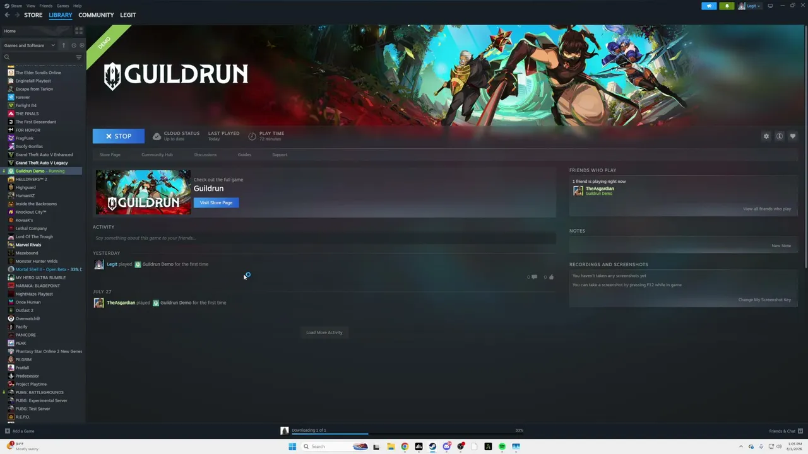The height and width of the screenshot is (454, 808).
Task: Open Guildrun settings gear icon
Action: click(x=766, y=136)
